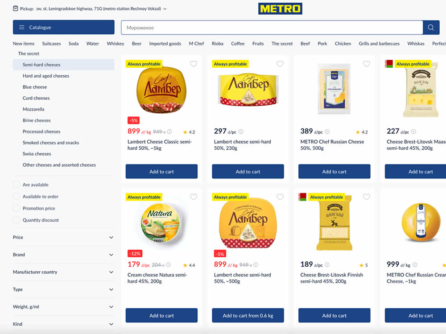Click heart icon on Natura cream cheese

click(x=194, y=197)
